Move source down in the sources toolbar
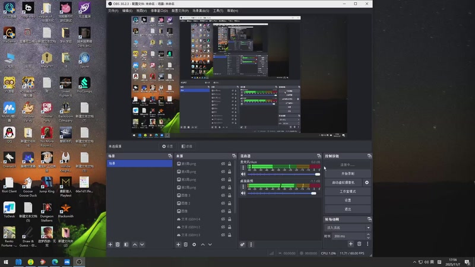This screenshot has width=475, height=267. point(210,244)
